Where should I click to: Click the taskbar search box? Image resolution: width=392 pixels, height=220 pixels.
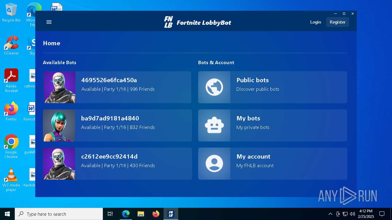click(59, 214)
